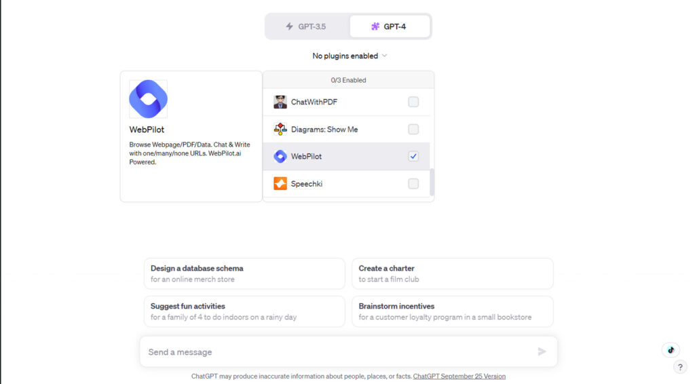Click the plugin list scrollbar
The height and width of the screenshot is (384, 695).
click(432, 182)
